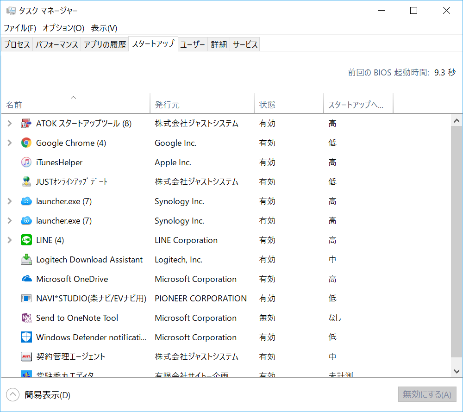The width and height of the screenshot is (463, 412).
Task: Switch to the プロセス tab
Action: pyautogui.click(x=17, y=44)
